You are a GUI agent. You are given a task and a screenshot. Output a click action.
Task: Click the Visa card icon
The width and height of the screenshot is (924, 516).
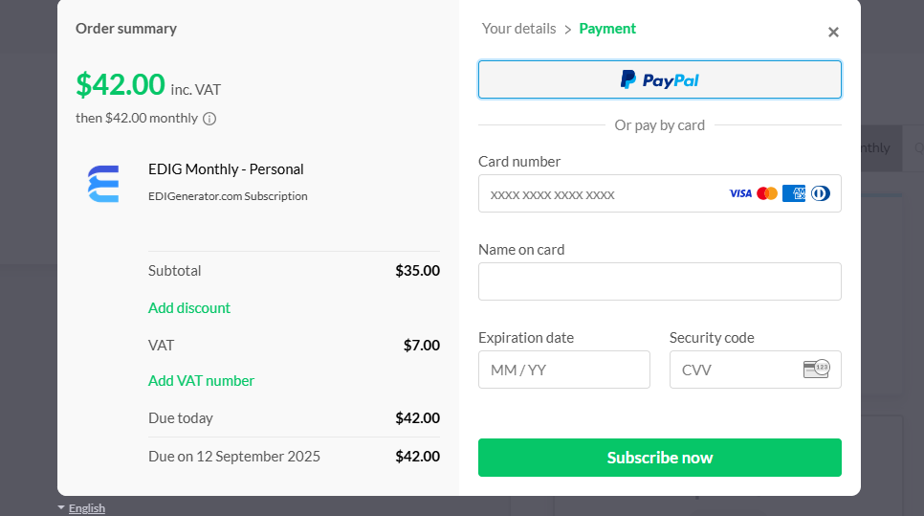click(x=740, y=193)
